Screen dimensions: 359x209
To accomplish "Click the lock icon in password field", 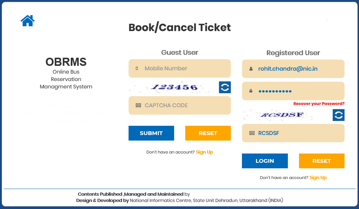I will click(251, 91).
